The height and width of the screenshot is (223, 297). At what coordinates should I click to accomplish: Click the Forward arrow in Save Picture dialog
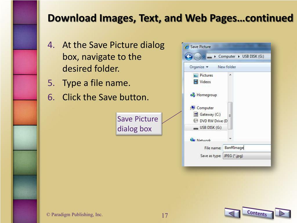[197, 57]
